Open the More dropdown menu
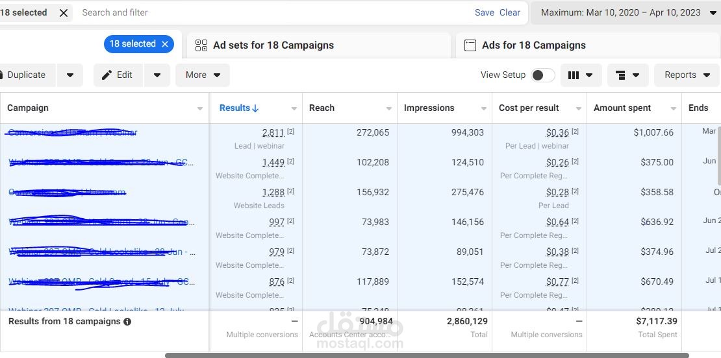721x358 pixels. 203,75
